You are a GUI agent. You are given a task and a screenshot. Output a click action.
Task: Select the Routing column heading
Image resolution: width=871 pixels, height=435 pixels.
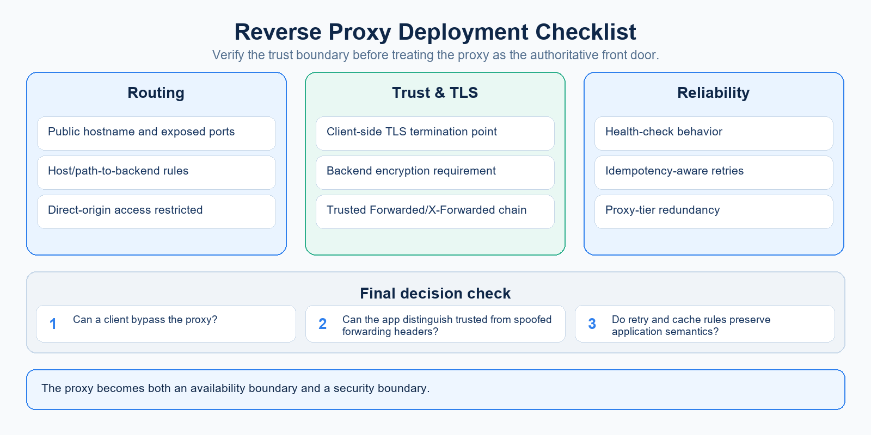click(x=156, y=92)
